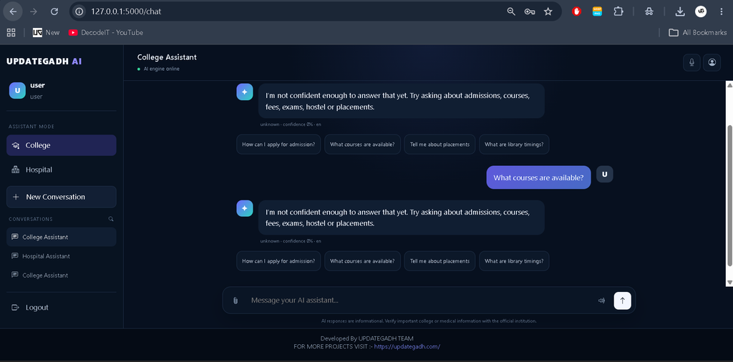Open the DecodeIT - YouTube bookmark

click(106, 32)
